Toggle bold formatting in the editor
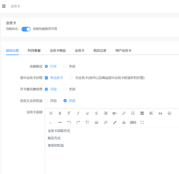179x174 pixels. [x=60, y=113]
